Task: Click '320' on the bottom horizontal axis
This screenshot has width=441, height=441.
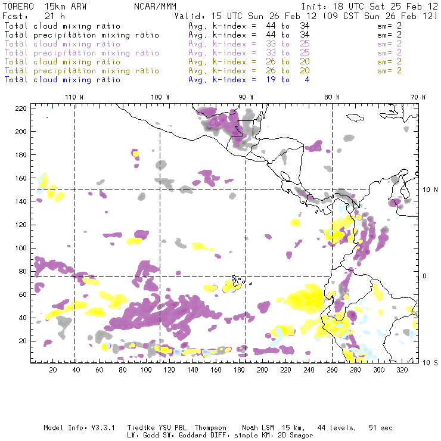Action: (402, 370)
